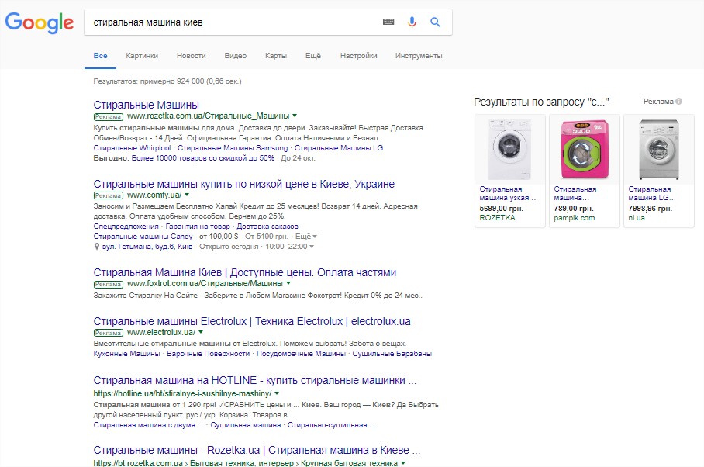Click Сушильные Барабаны sitelink
The image size is (704, 467).
[x=392, y=354]
